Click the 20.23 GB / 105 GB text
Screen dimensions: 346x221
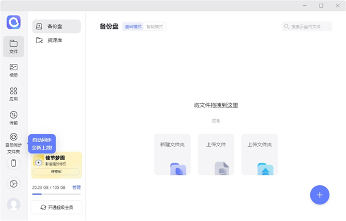49,188
